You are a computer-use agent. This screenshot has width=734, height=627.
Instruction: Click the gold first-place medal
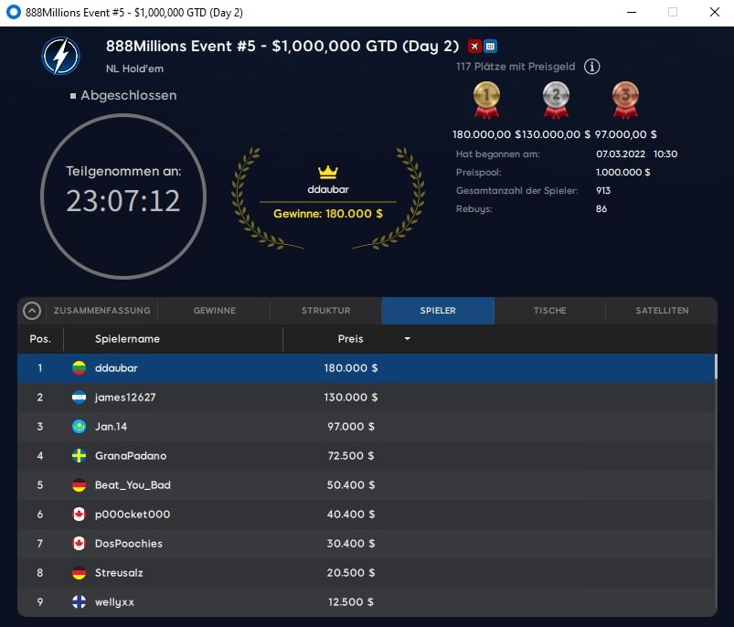click(485, 100)
